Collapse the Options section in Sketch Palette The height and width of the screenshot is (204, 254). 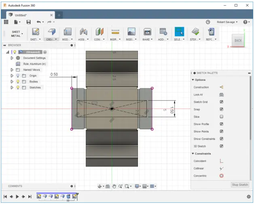[193, 80]
